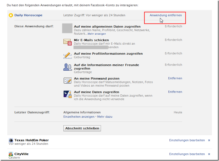
Task: Click the 'Letzter Datenzugriff:' label
Action: click(32, 112)
